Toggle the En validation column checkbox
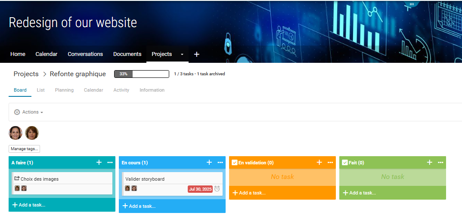 [235, 163]
